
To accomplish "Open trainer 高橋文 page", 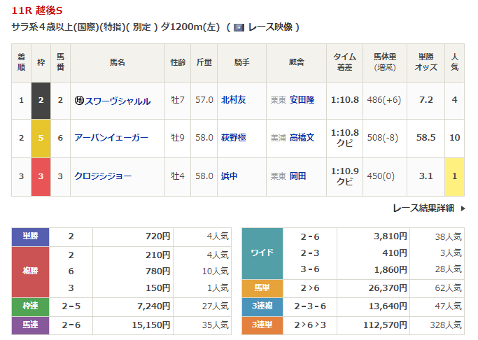I will [302, 138].
